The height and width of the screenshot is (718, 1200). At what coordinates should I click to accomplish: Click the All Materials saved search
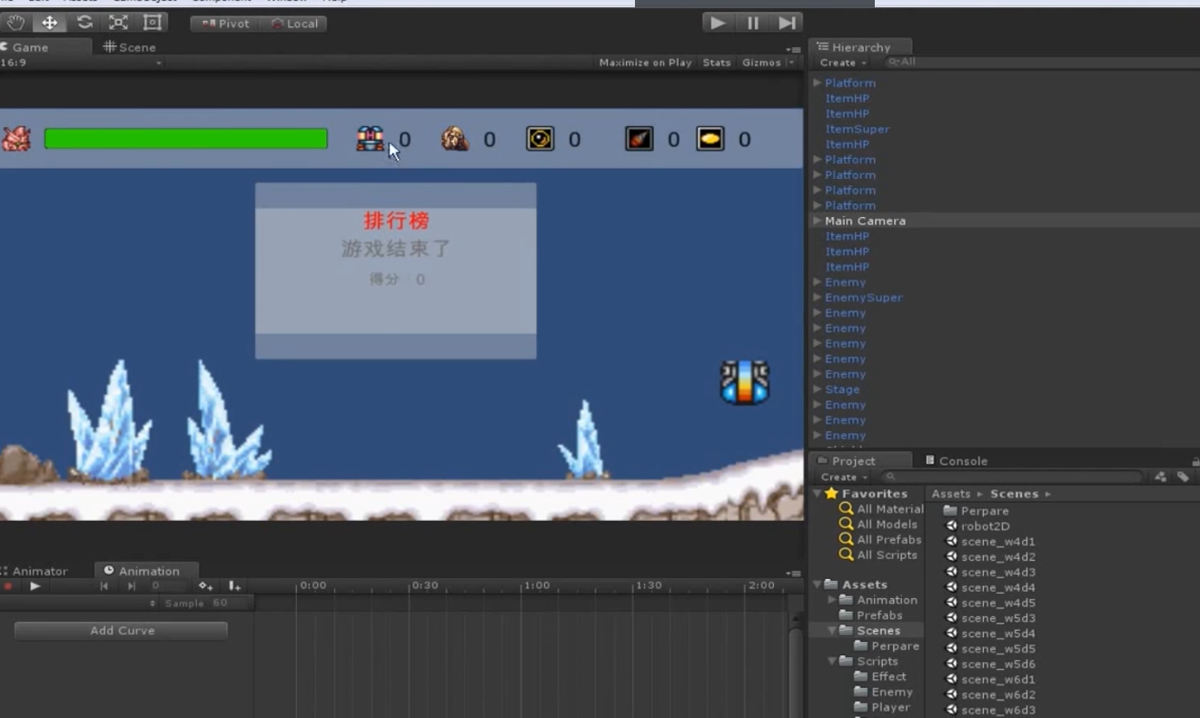[881, 509]
